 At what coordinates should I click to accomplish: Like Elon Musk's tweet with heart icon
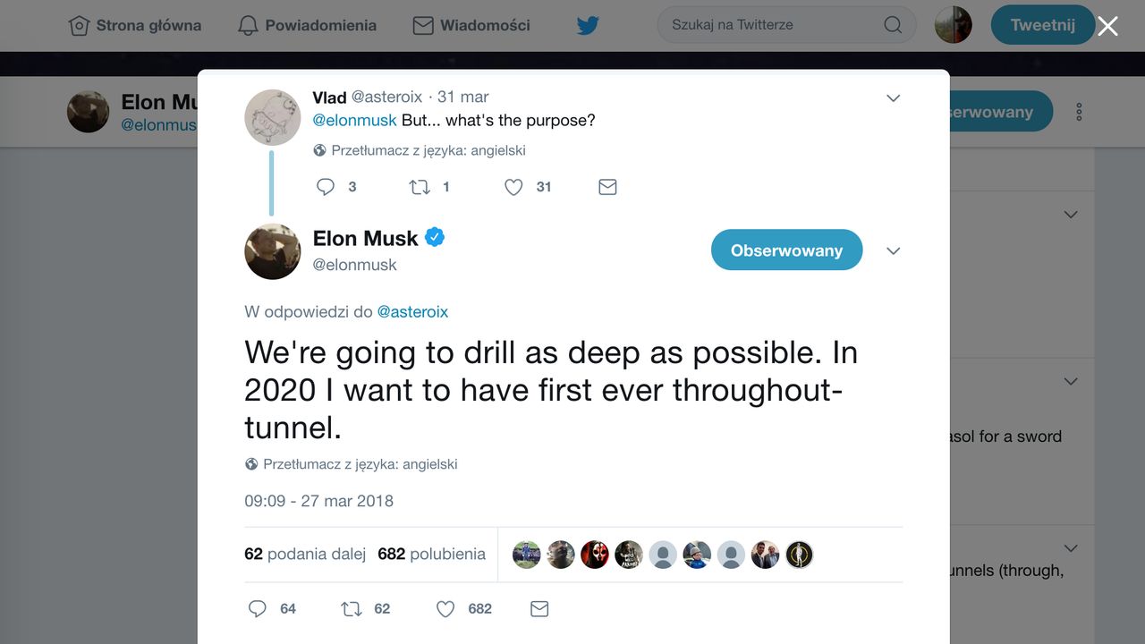point(445,609)
